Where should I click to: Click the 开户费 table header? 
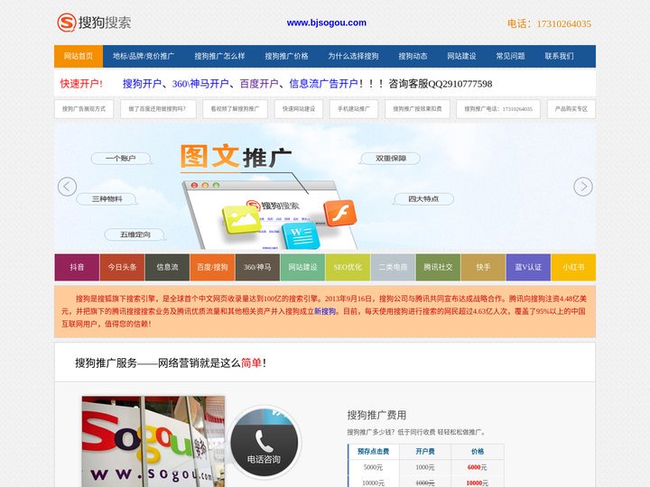(425, 452)
